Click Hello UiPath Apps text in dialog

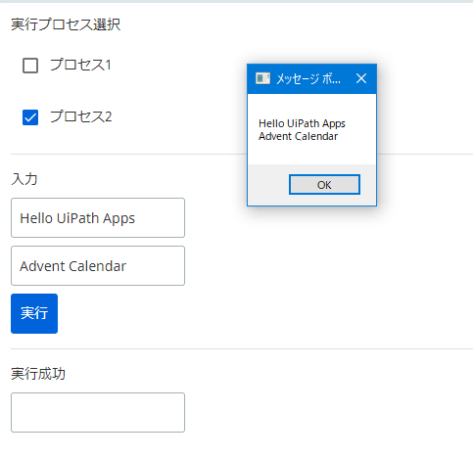pos(302,123)
